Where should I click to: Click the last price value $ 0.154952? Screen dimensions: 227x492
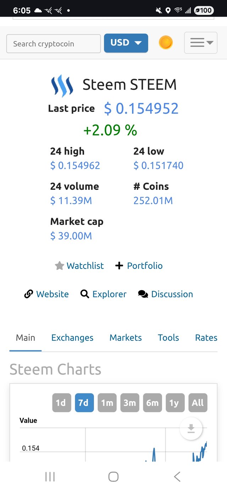(141, 109)
